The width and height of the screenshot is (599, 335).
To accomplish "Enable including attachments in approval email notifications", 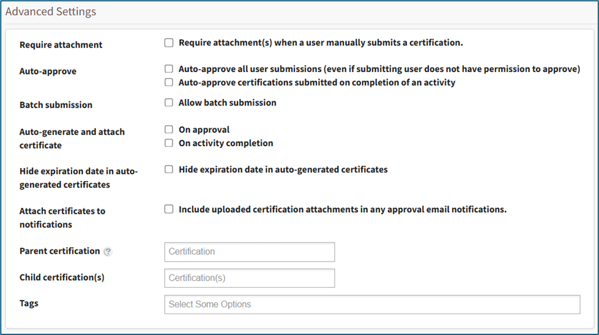I will (x=169, y=209).
